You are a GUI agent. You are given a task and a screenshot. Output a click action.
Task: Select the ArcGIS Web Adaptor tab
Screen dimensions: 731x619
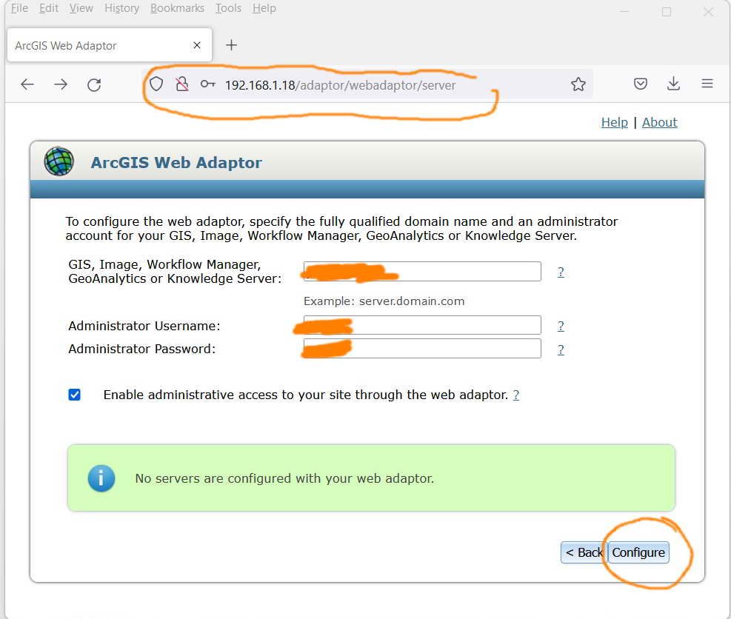[110, 45]
